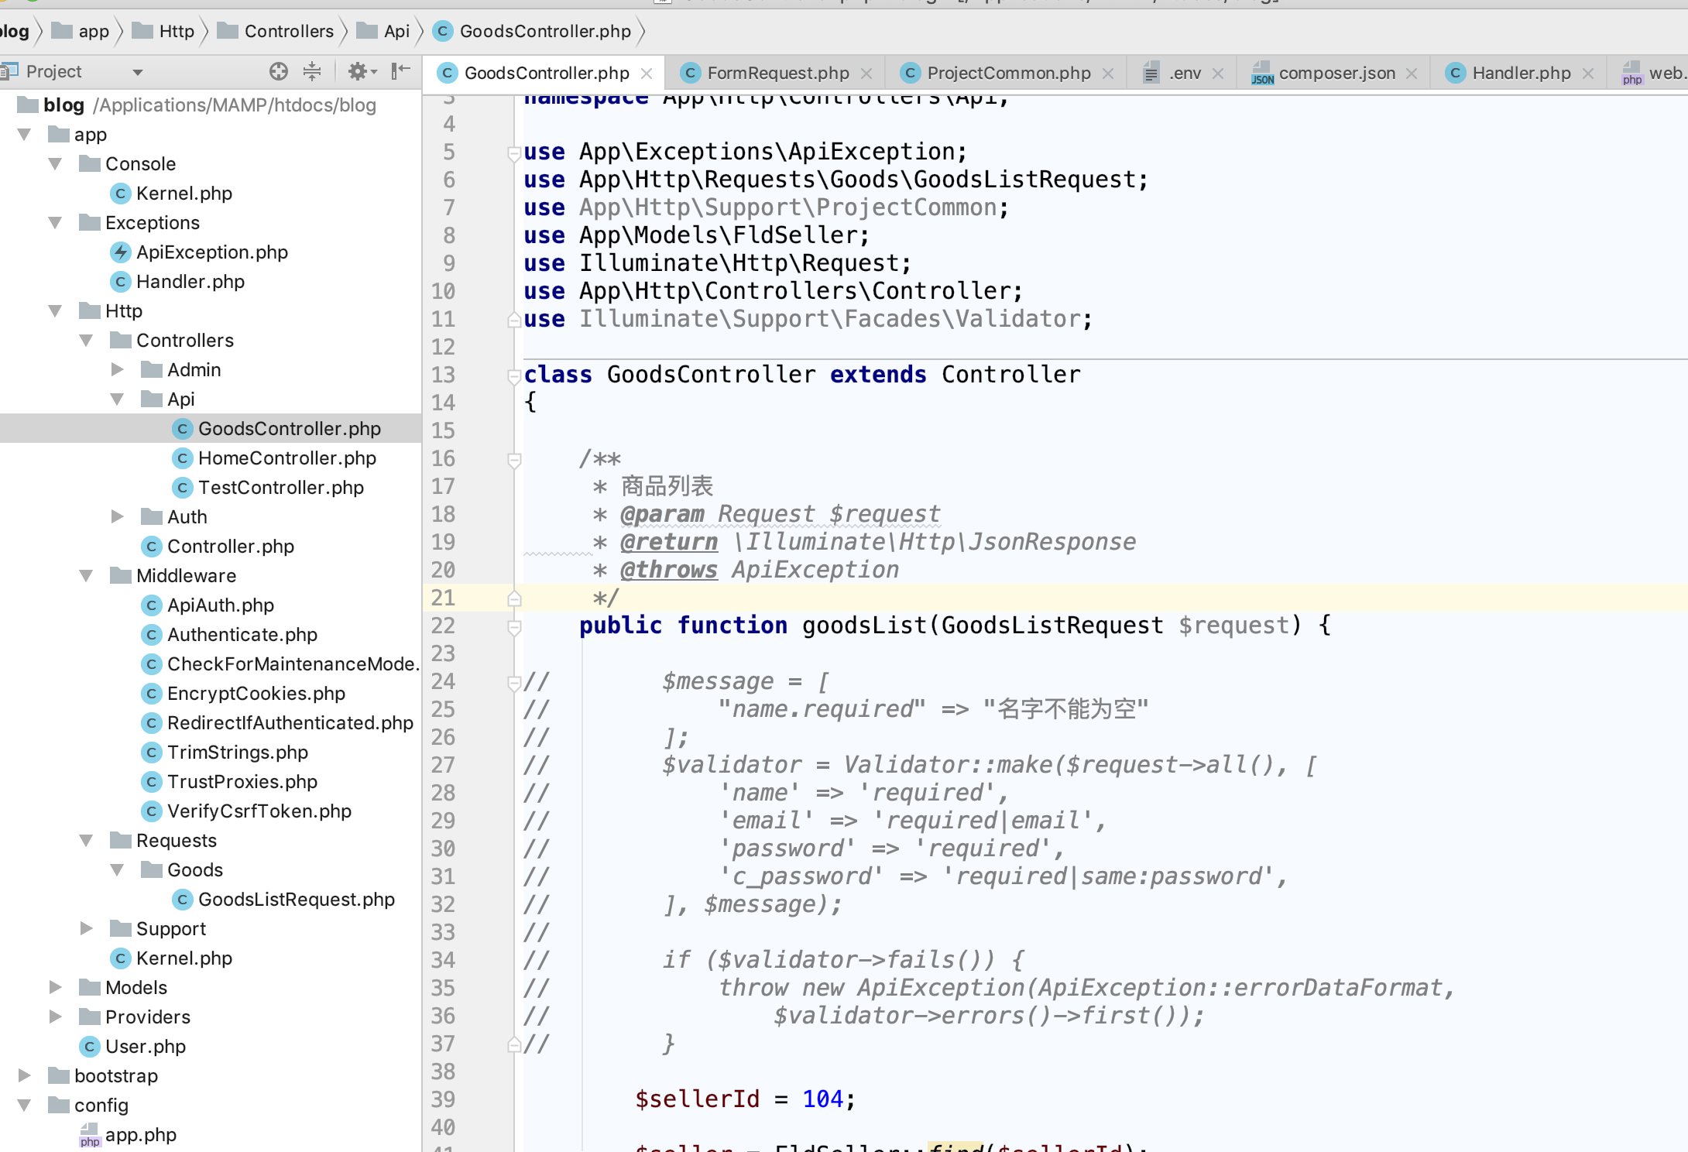This screenshot has height=1152, width=1688.
Task: Collapse the app folder
Action: tap(24, 135)
